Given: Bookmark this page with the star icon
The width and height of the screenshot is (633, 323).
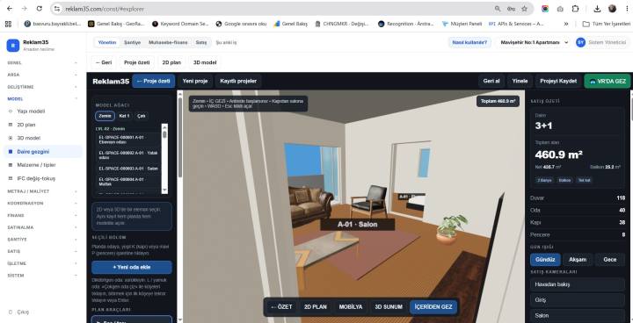Looking at the screenshot, I should pos(524,9).
